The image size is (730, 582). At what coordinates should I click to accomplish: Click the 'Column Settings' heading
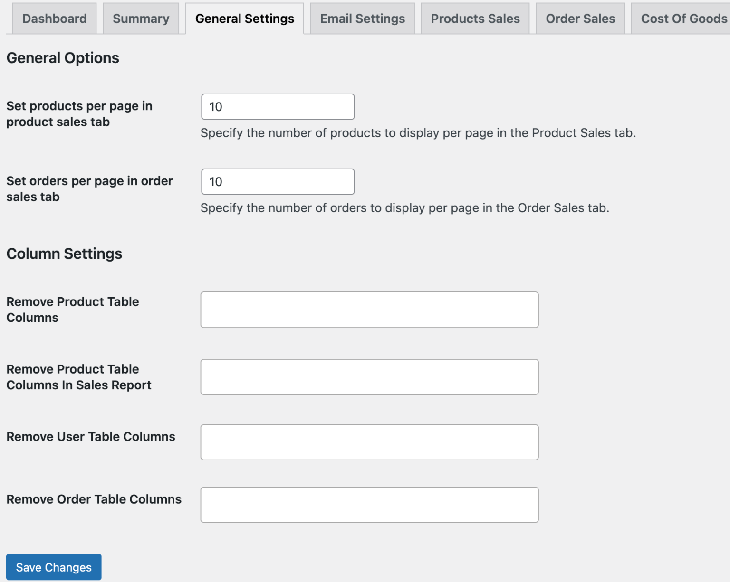coord(64,254)
